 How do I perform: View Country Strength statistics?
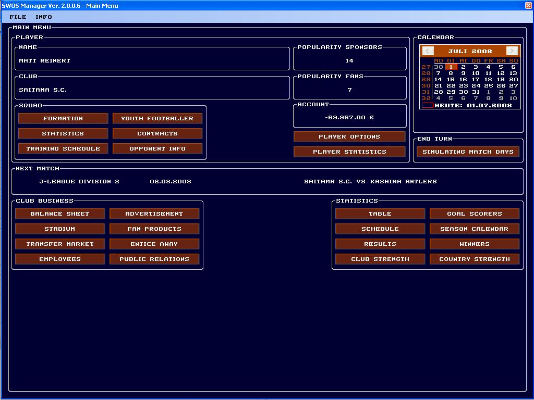[475, 259]
